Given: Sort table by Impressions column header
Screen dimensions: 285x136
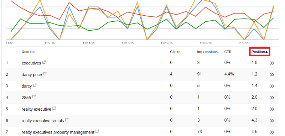Looking at the screenshot, I should point(207,52).
